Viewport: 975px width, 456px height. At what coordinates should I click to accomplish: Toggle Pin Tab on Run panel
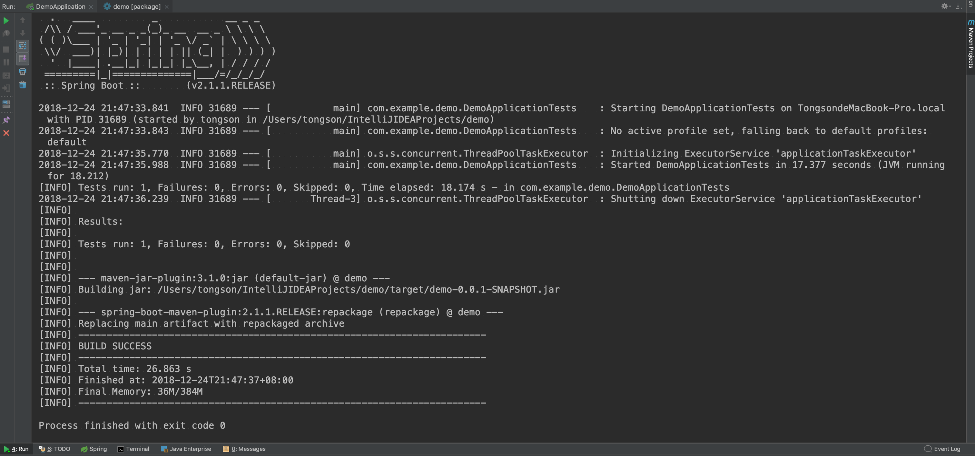(6, 120)
